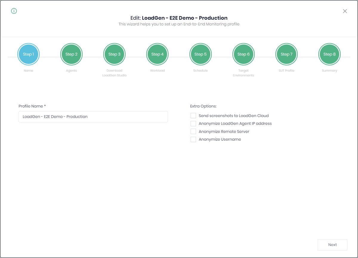The height and width of the screenshot is (258, 358).
Task: Go to Step 8 Summary
Action: pyautogui.click(x=329, y=54)
